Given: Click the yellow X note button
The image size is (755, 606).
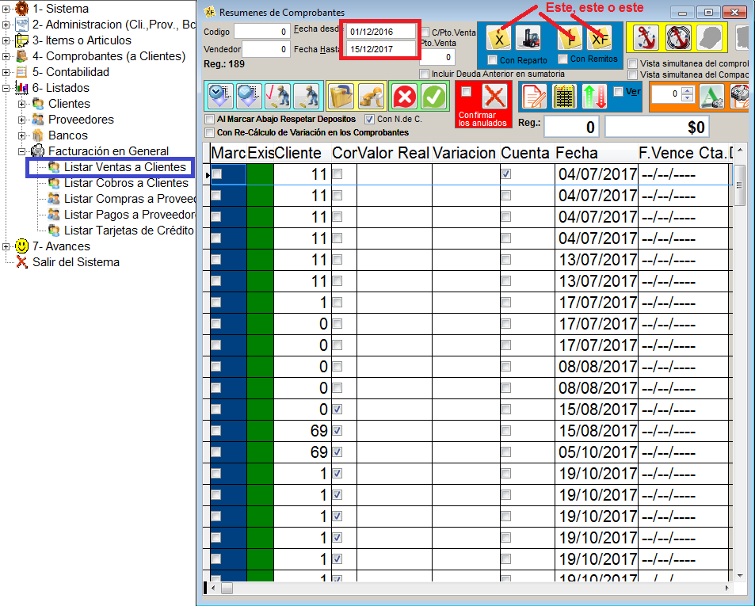Looking at the screenshot, I should click(499, 39).
